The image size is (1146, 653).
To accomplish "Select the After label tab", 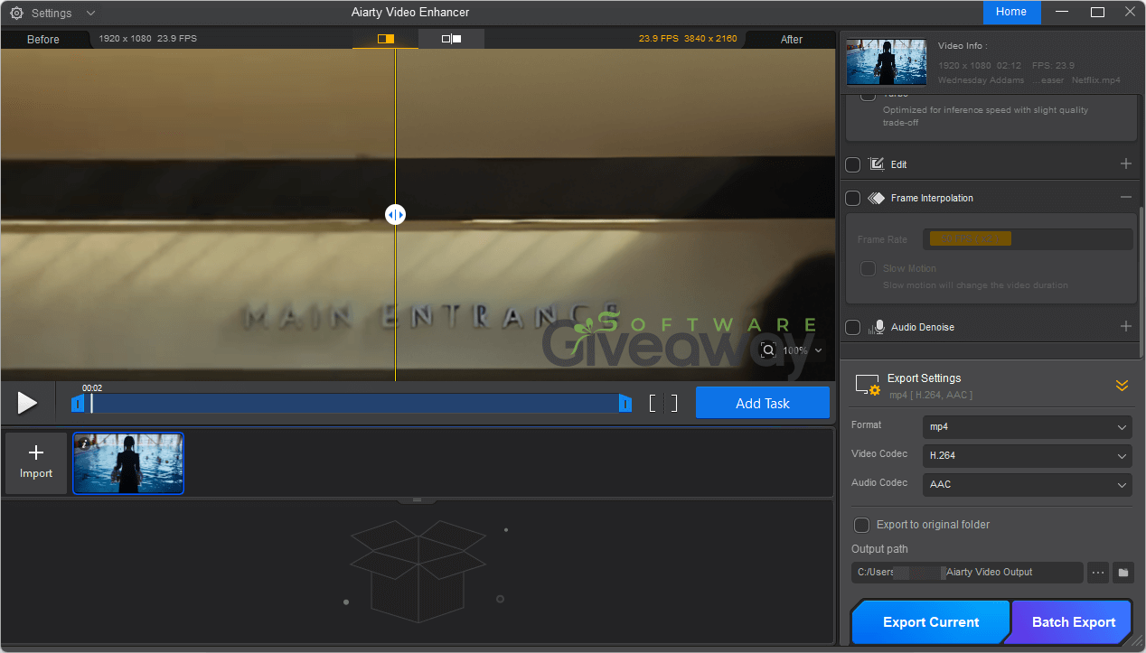I will [x=792, y=39].
